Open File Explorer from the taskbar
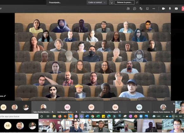Viewport: 184px width, 133px height. click(x=54, y=116)
